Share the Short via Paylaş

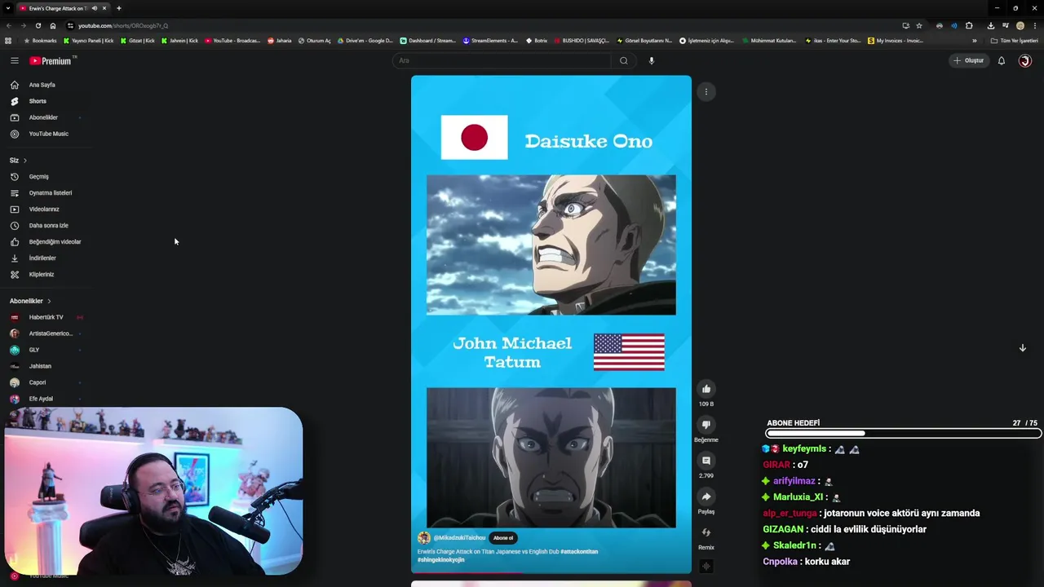[x=706, y=497]
